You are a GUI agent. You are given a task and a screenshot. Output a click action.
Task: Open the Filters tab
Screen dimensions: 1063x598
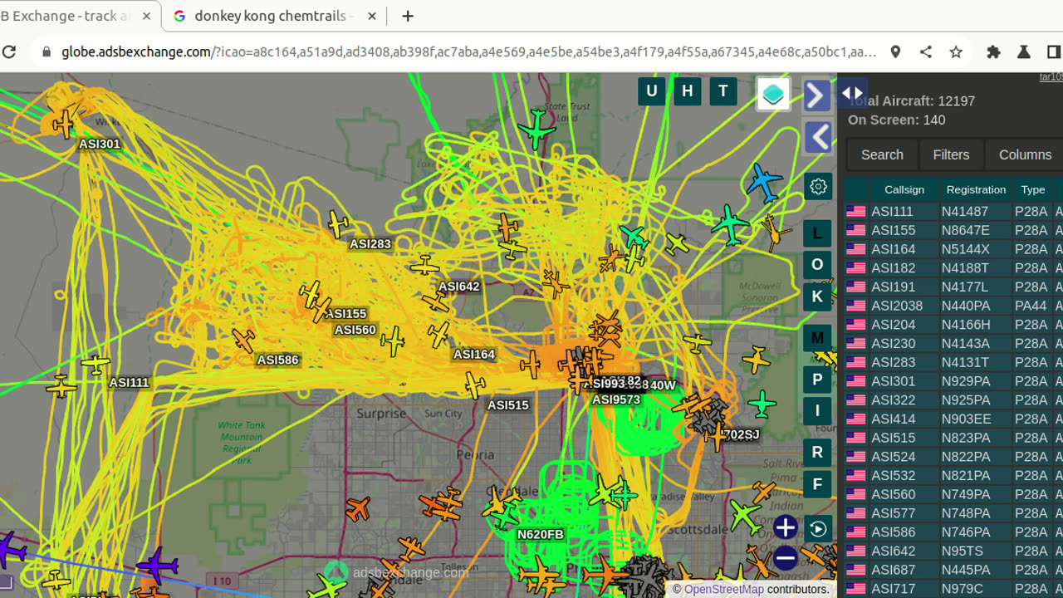(x=951, y=154)
